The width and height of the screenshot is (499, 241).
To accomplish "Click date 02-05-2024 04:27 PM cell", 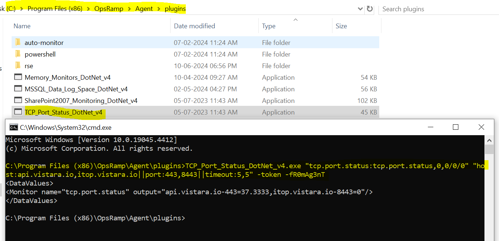I will coord(205,89).
